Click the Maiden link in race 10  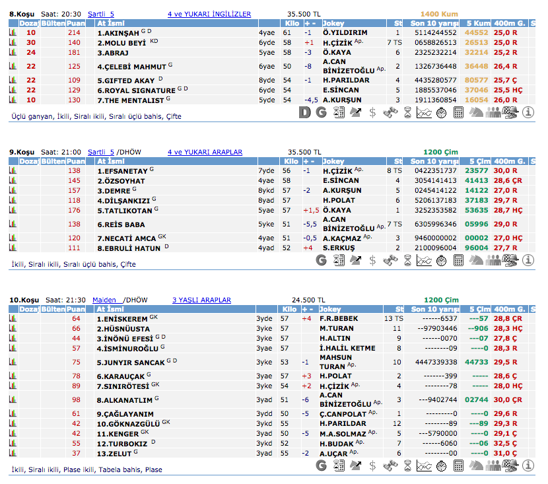tap(104, 300)
